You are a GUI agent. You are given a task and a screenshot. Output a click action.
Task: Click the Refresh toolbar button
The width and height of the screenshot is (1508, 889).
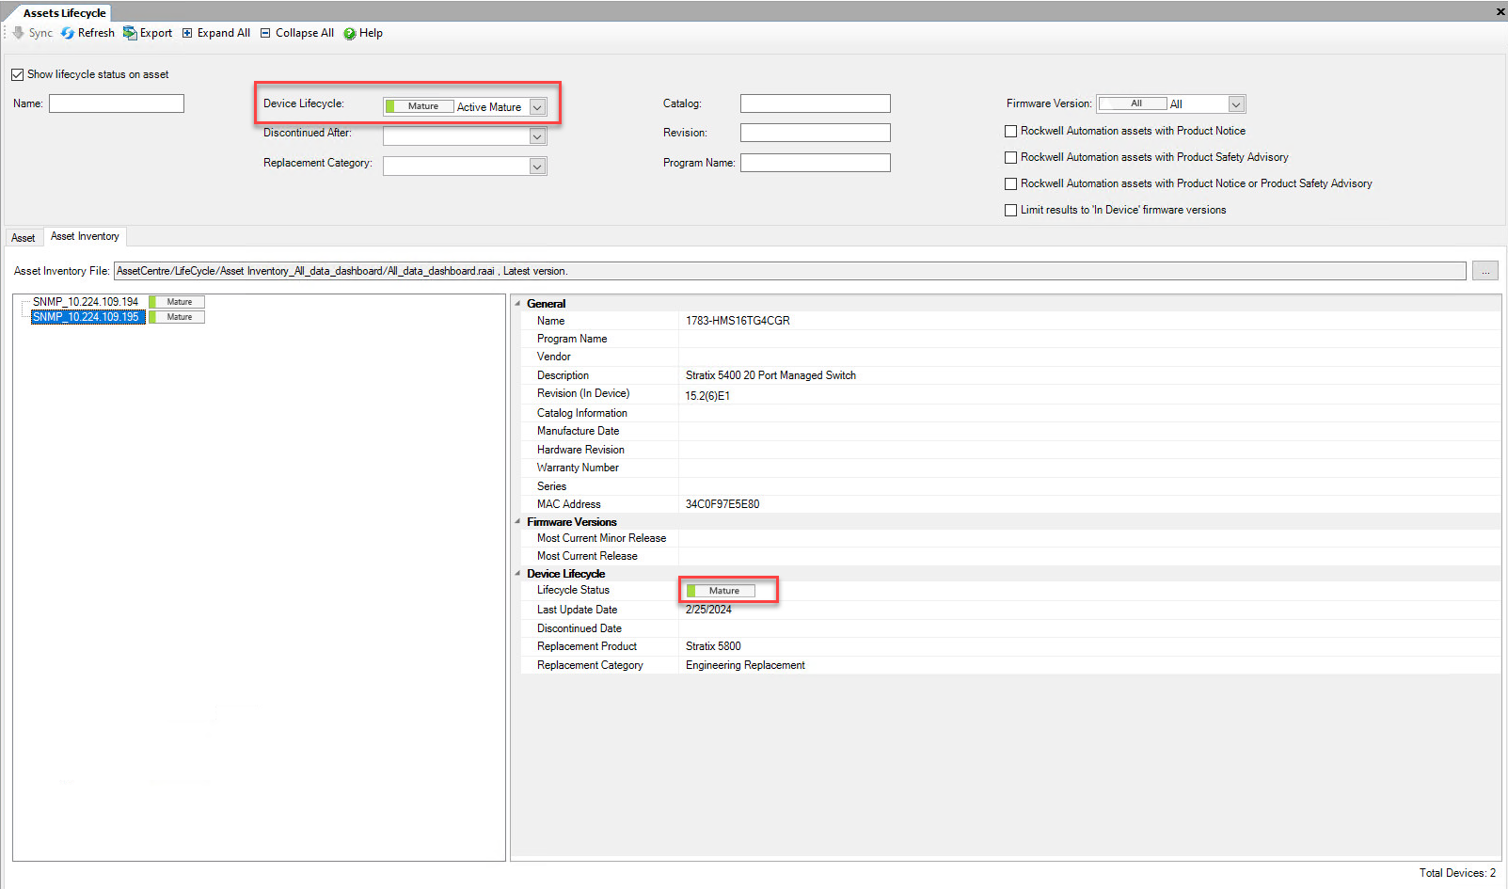tap(87, 33)
